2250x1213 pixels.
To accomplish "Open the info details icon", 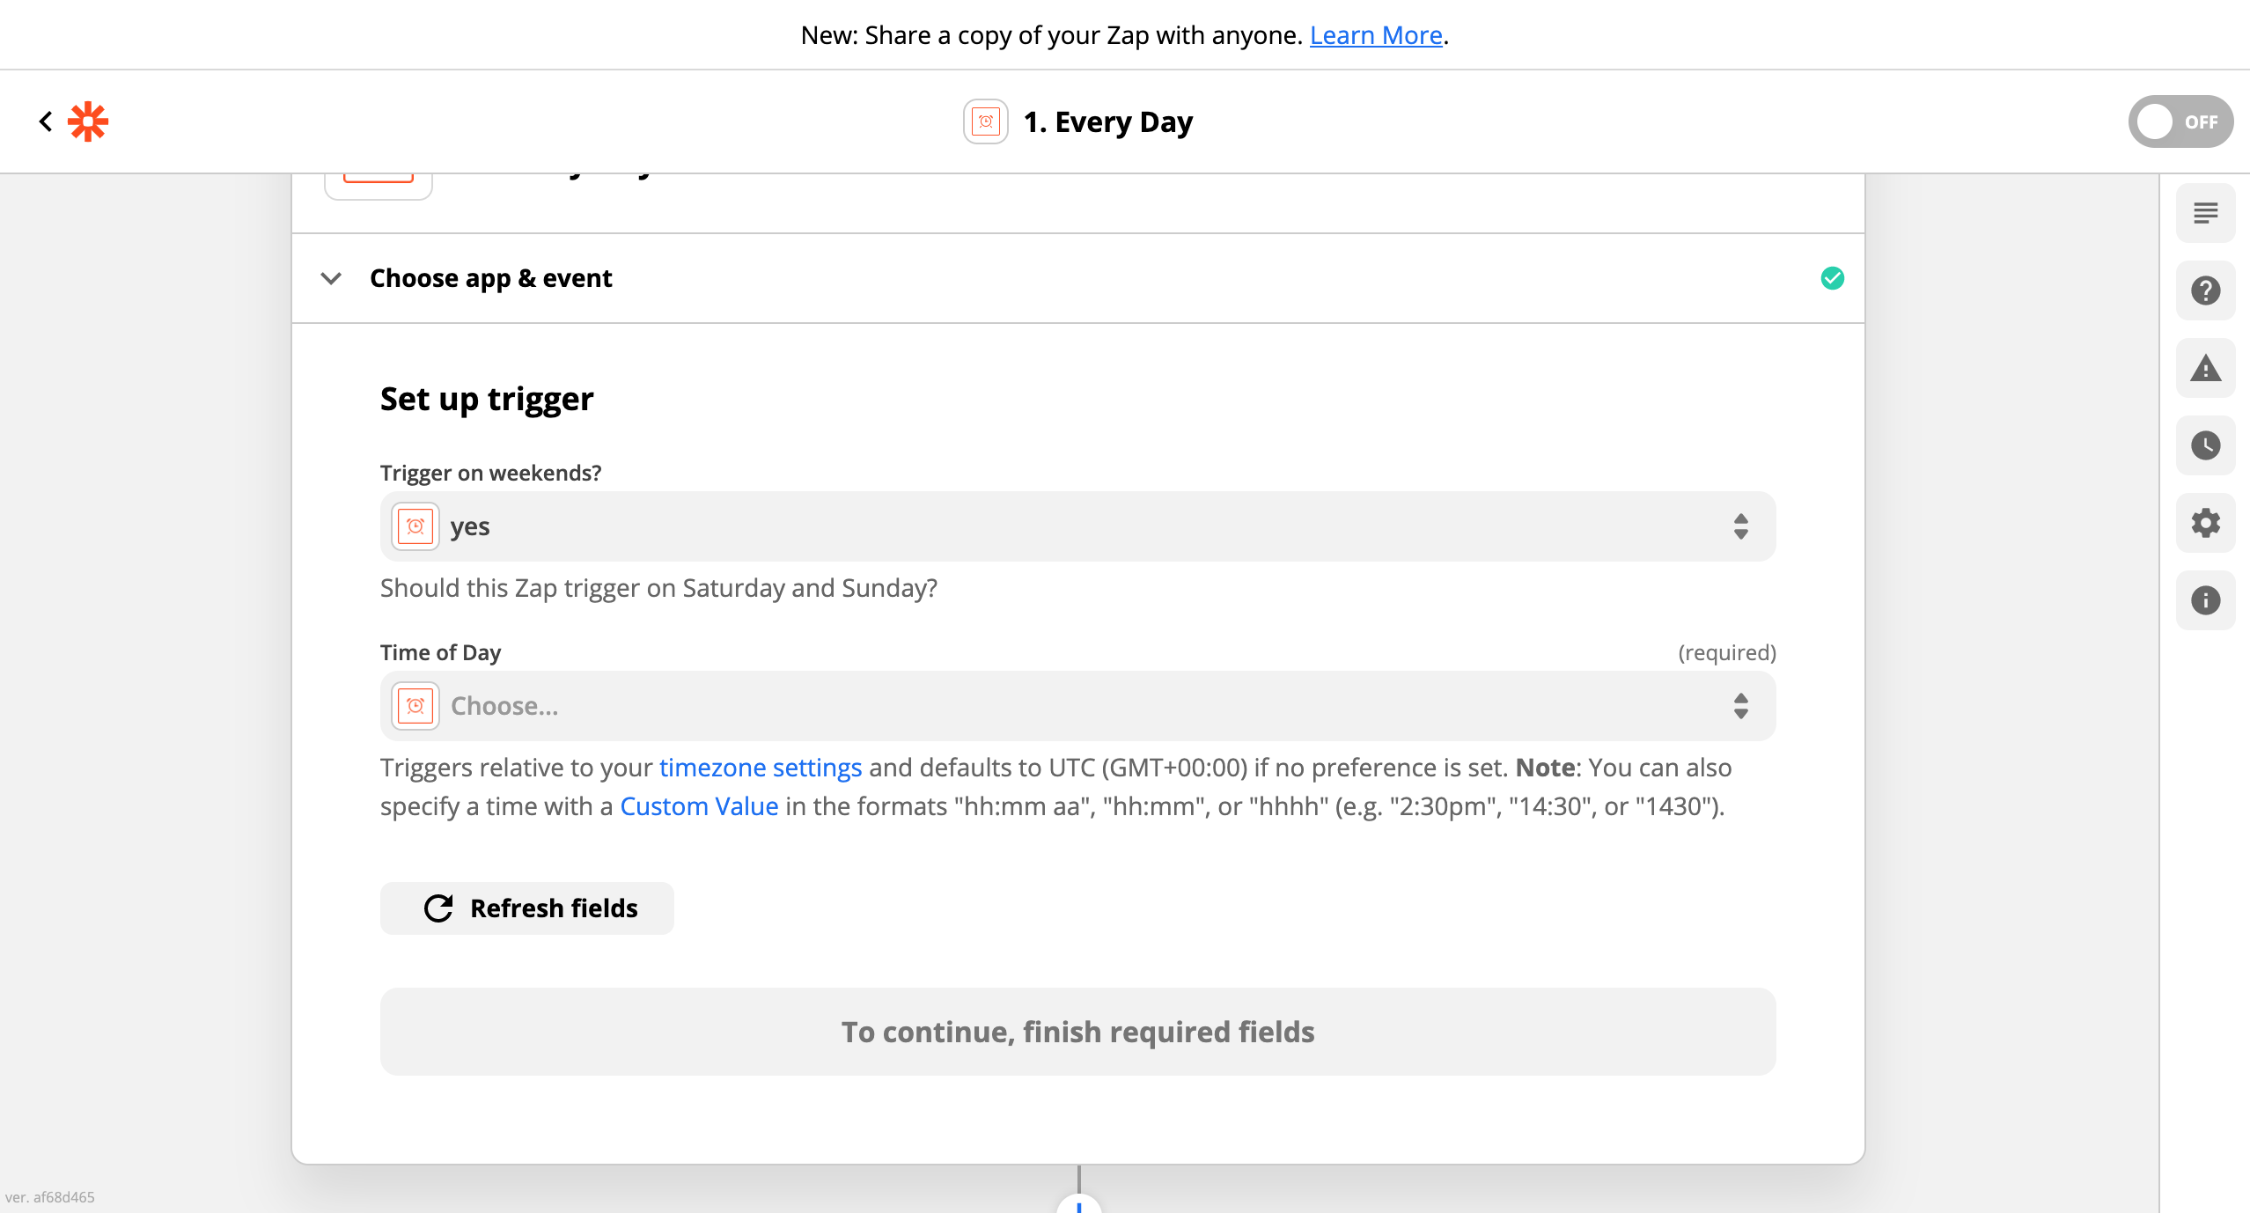I will [x=2205, y=600].
